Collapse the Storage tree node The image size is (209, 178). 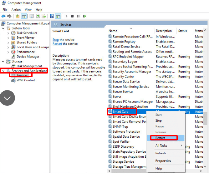tap(3, 61)
